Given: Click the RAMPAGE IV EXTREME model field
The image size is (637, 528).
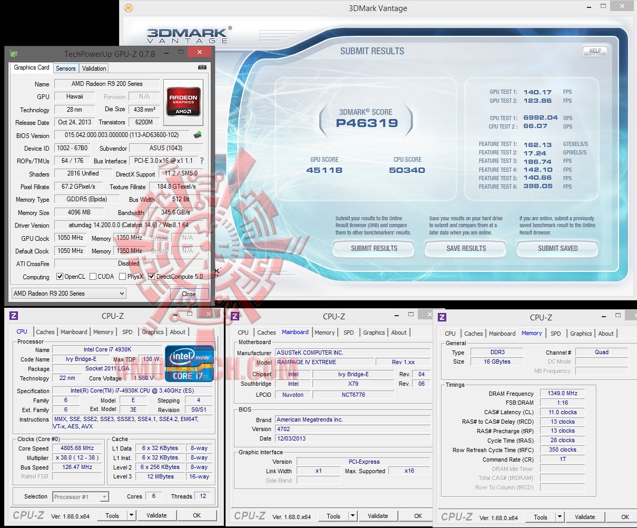Looking at the screenshot, I should pos(324,362).
